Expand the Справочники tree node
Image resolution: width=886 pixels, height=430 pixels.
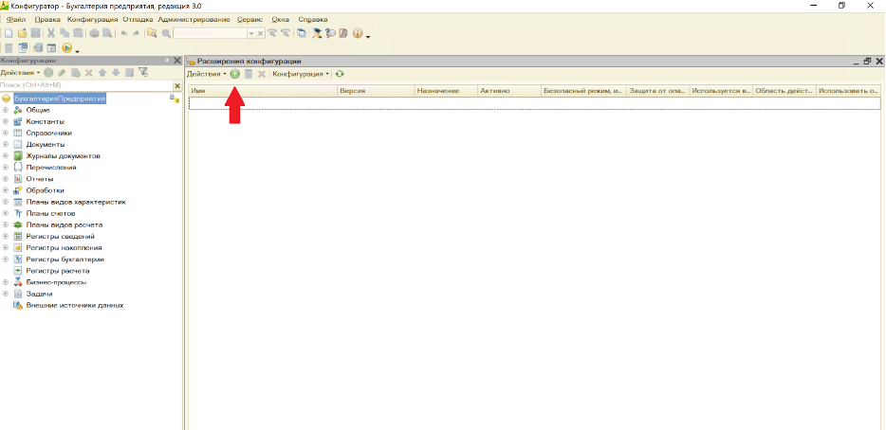click(x=6, y=134)
